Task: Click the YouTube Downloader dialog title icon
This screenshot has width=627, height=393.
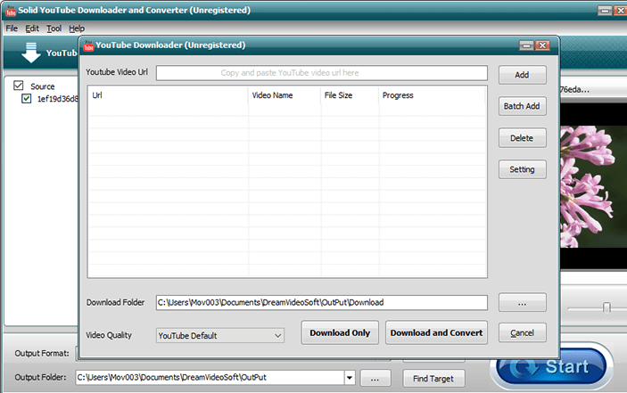Action: point(88,45)
